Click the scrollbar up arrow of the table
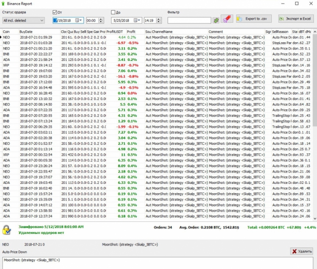The height and width of the screenshot is (269, 317). pos(315,32)
